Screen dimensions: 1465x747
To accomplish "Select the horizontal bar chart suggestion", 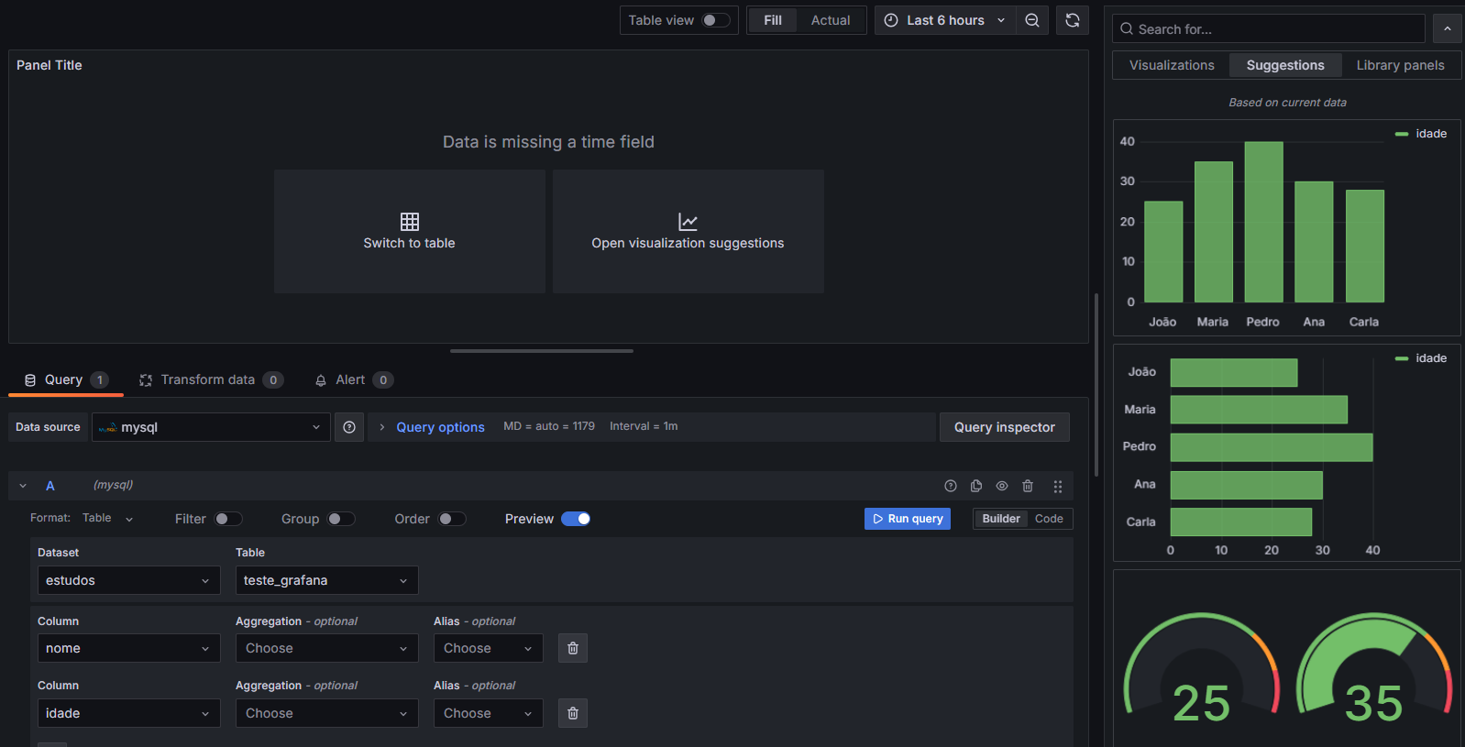I will point(1287,453).
